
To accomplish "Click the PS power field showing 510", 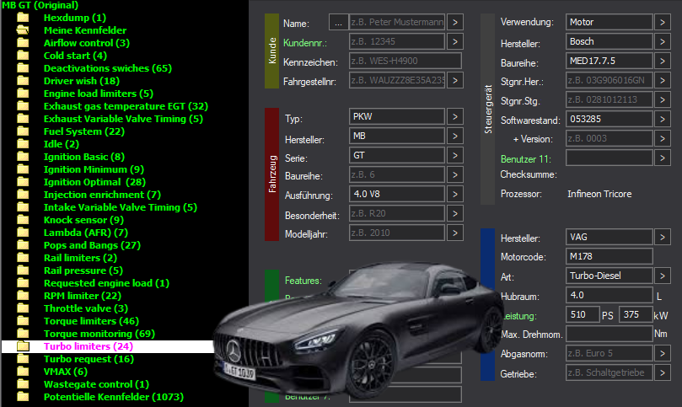I will click(x=583, y=314).
